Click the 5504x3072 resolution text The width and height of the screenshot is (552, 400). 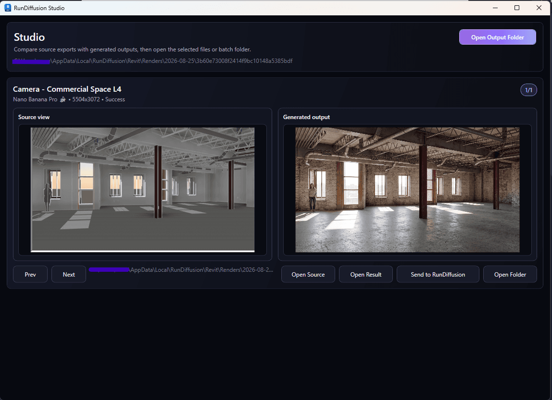86,99
